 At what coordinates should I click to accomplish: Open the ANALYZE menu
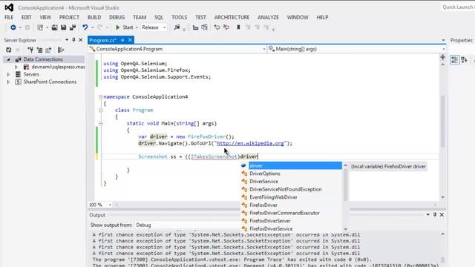[268, 17]
